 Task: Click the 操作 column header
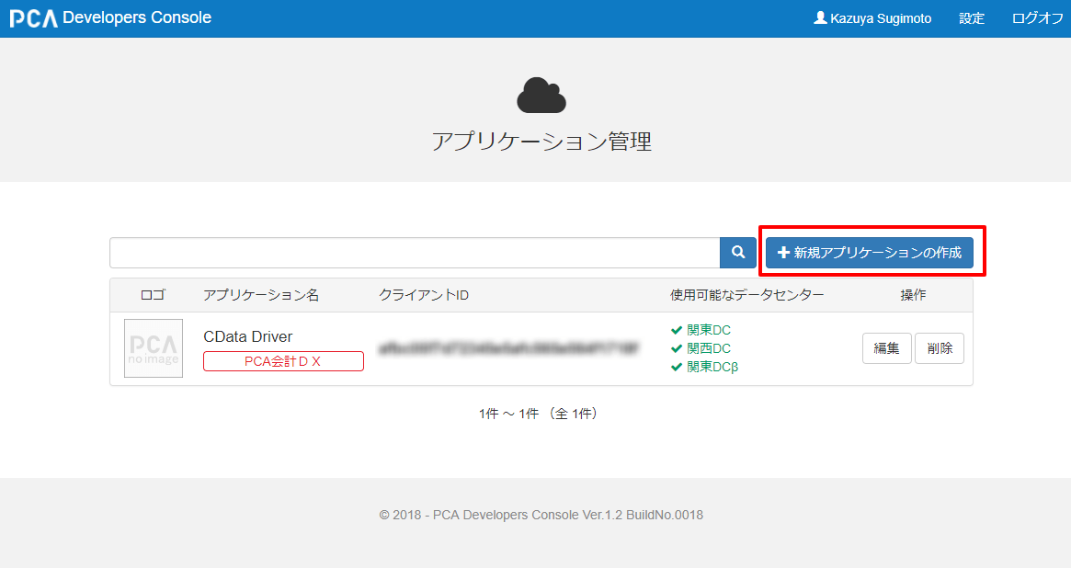point(913,295)
